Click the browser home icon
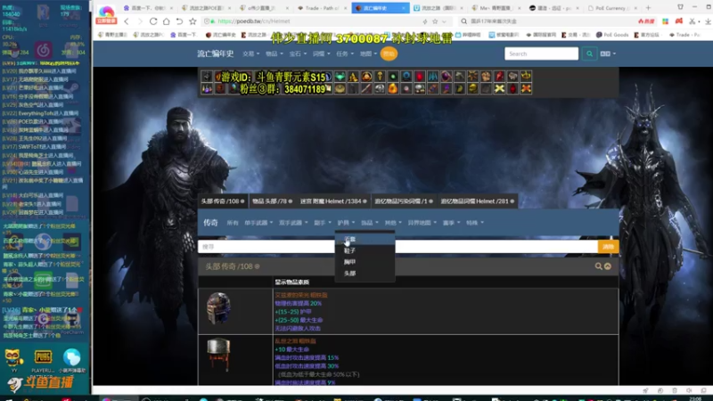713x401 pixels. pyautogui.click(x=167, y=21)
